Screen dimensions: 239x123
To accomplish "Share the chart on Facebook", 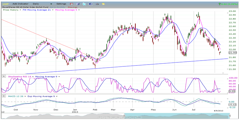I will [x=91, y=4].
